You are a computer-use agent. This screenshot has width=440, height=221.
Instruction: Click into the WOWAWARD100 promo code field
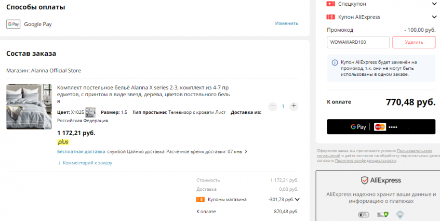pos(358,42)
